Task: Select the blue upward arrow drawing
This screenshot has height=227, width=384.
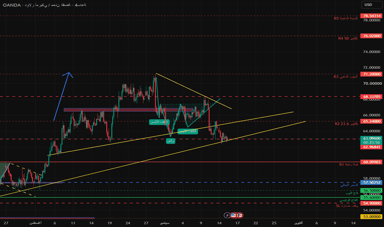Action: 63,96
